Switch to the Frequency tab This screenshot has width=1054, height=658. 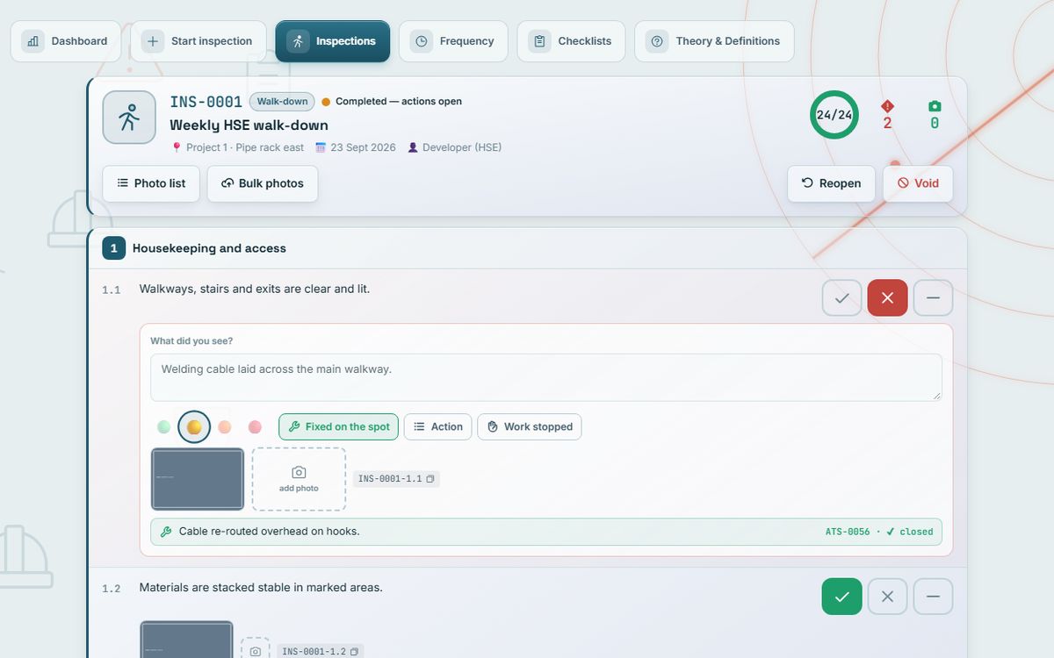click(x=453, y=41)
